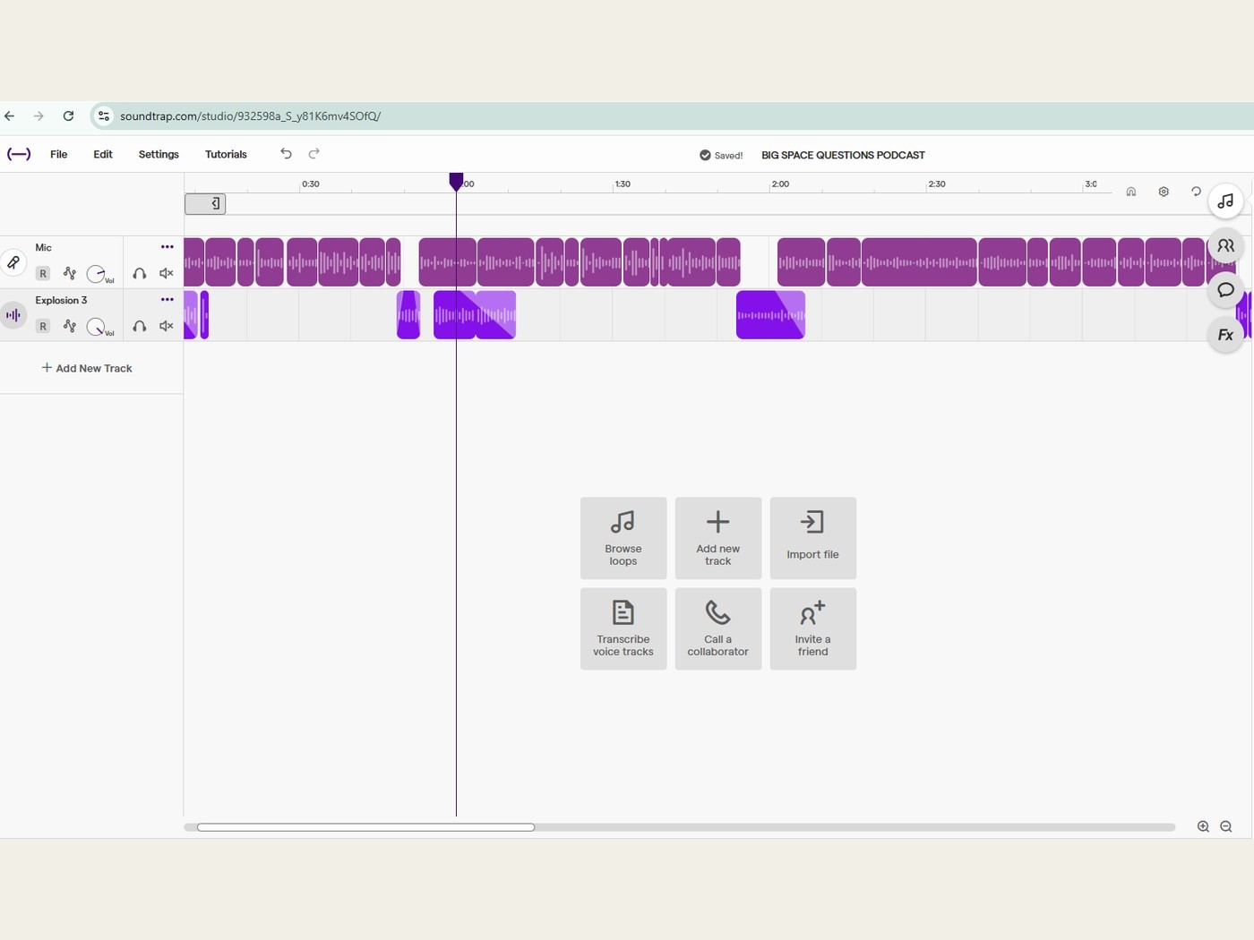Screen dimensions: 1254x940
Task: Open the Mic track options menu
Action: point(167,247)
